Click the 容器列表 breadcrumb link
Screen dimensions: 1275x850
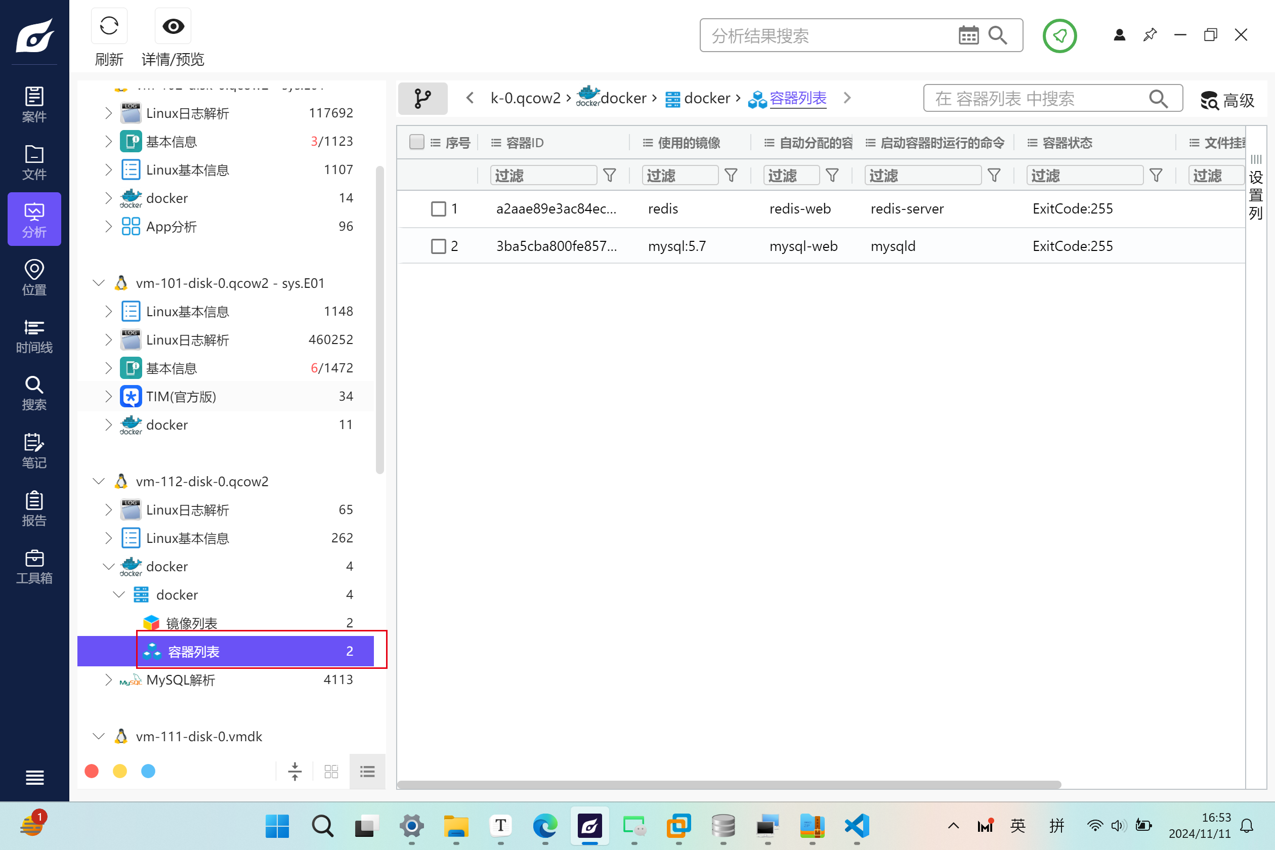pos(797,98)
